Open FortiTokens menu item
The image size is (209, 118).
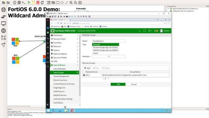tap(58, 103)
